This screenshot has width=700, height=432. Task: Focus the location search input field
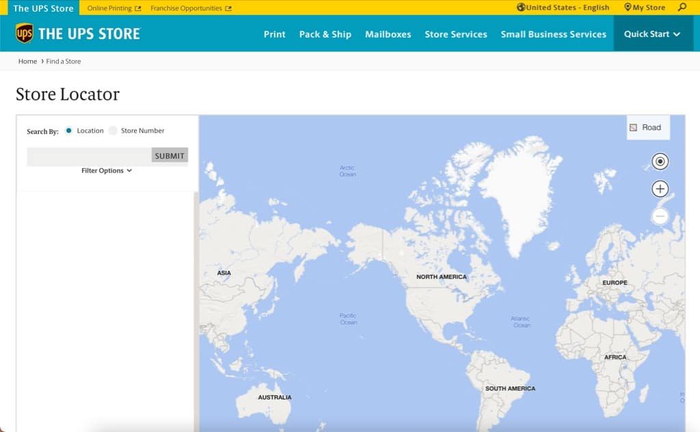coord(90,156)
